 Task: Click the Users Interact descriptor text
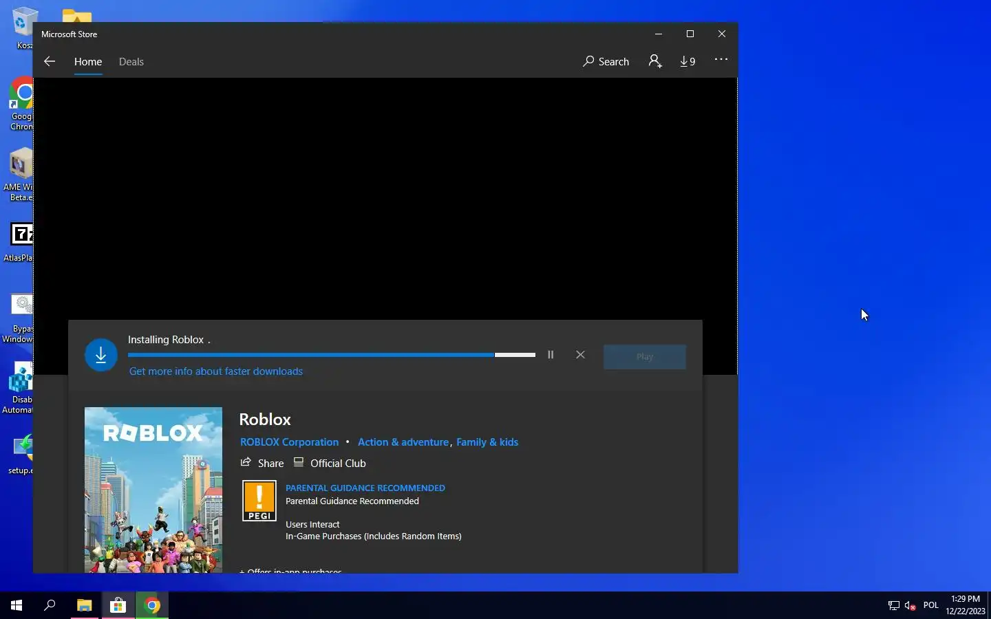pos(312,524)
